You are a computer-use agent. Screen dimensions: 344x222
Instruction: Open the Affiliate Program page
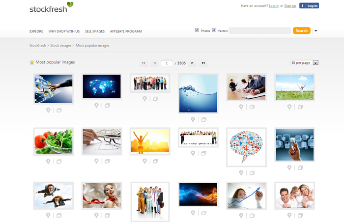(x=126, y=31)
